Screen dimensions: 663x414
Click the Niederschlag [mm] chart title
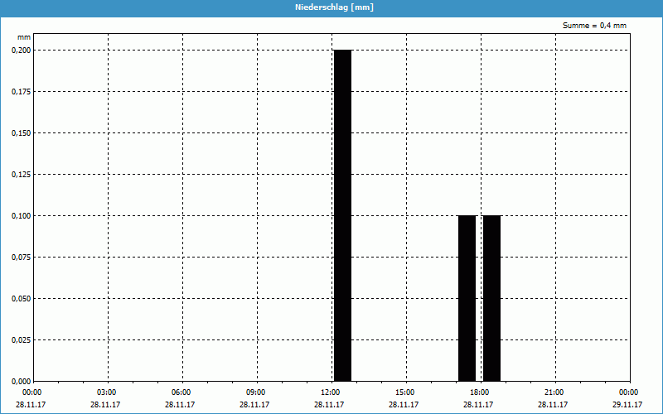[x=331, y=7]
